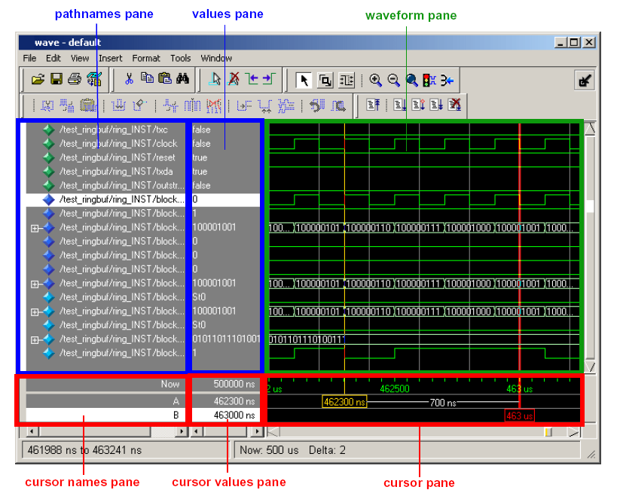Viewport: 620px width, 499px height.
Task: Open the Insert menu
Action: click(110, 58)
